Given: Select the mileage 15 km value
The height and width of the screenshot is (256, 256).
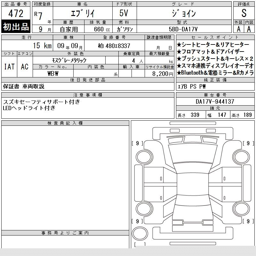Looking at the screenshot, I should pos(42,46).
